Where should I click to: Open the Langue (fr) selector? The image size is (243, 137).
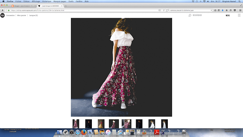pyautogui.click(x=33, y=15)
